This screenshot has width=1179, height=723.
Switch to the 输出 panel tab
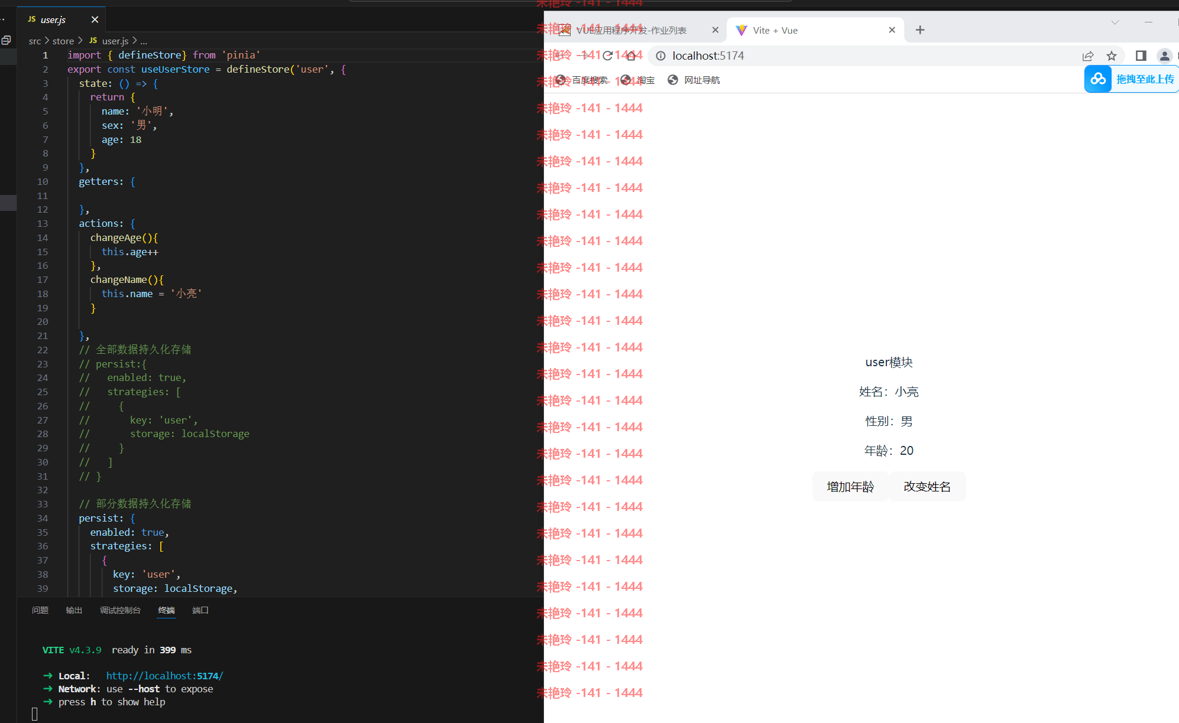coord(74,610)
